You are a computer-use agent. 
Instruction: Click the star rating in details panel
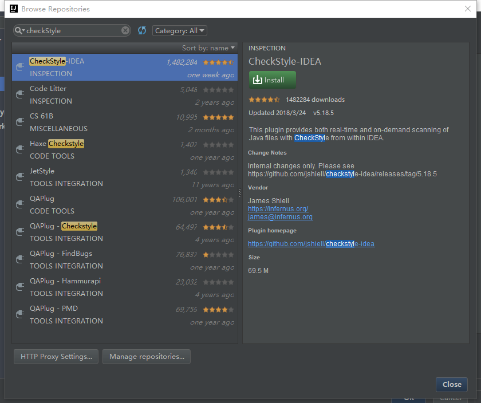tap(264, 100)
